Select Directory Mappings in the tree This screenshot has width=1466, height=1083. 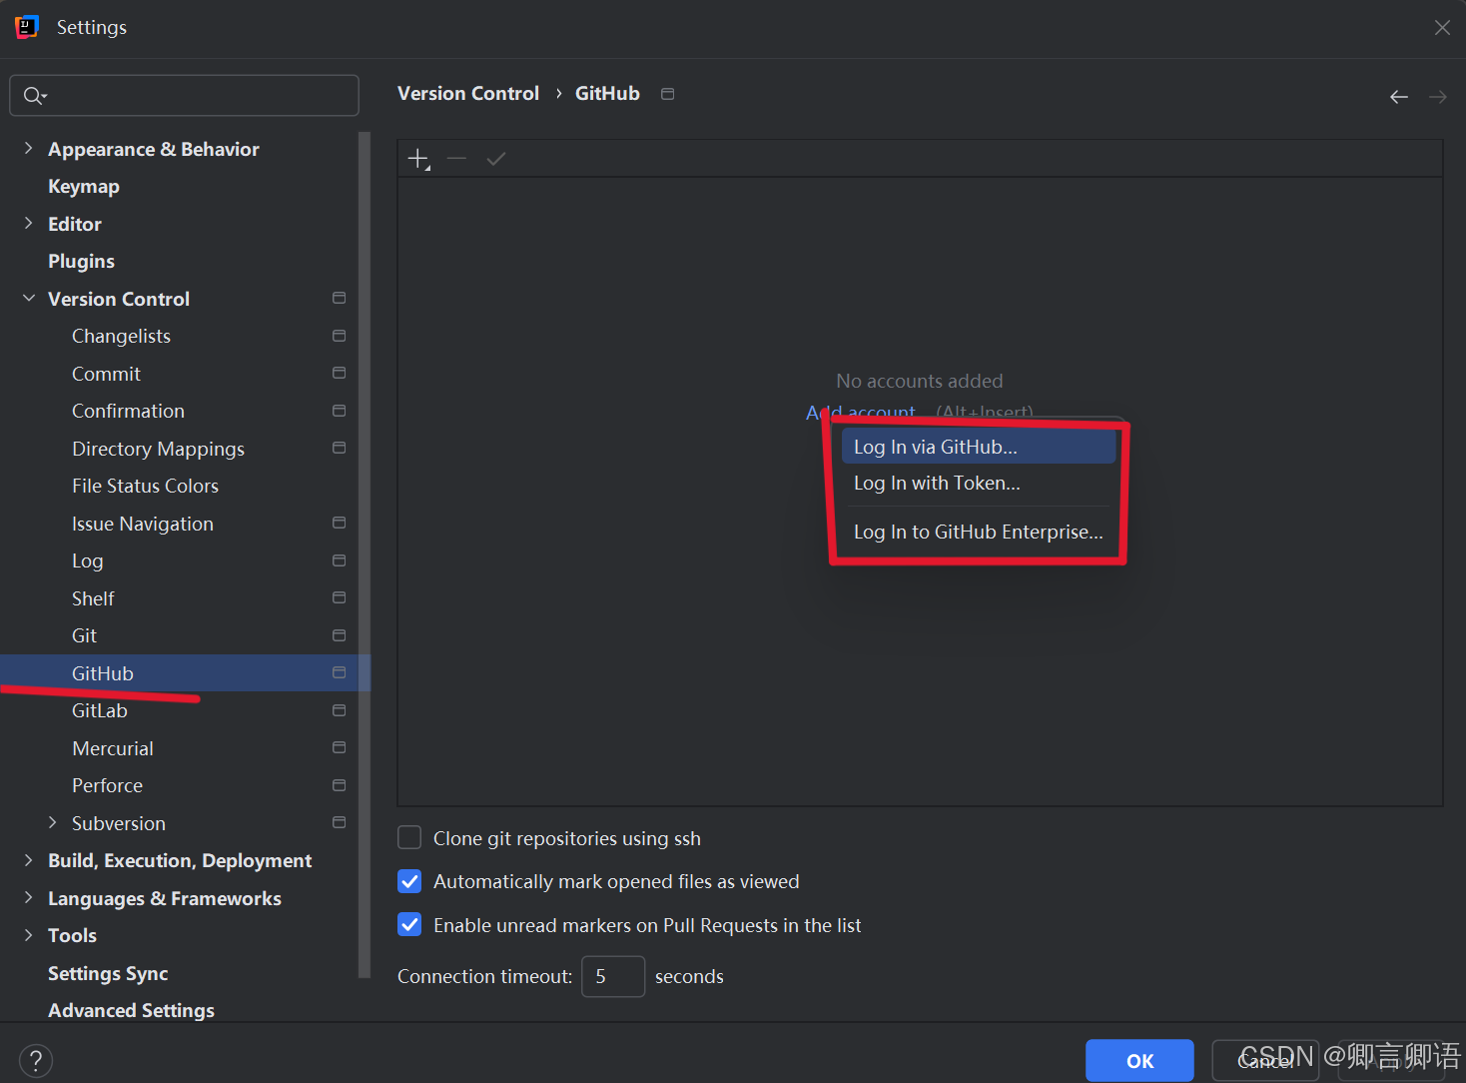pyautogui.click(x=158, y=449)
